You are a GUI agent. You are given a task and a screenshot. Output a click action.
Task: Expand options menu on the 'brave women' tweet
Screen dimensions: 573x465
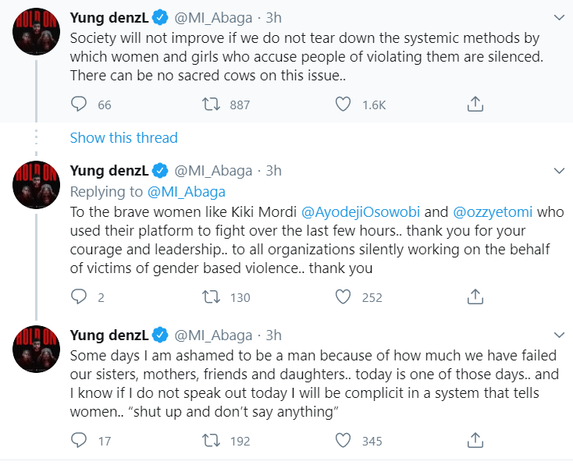pos(559,171)
